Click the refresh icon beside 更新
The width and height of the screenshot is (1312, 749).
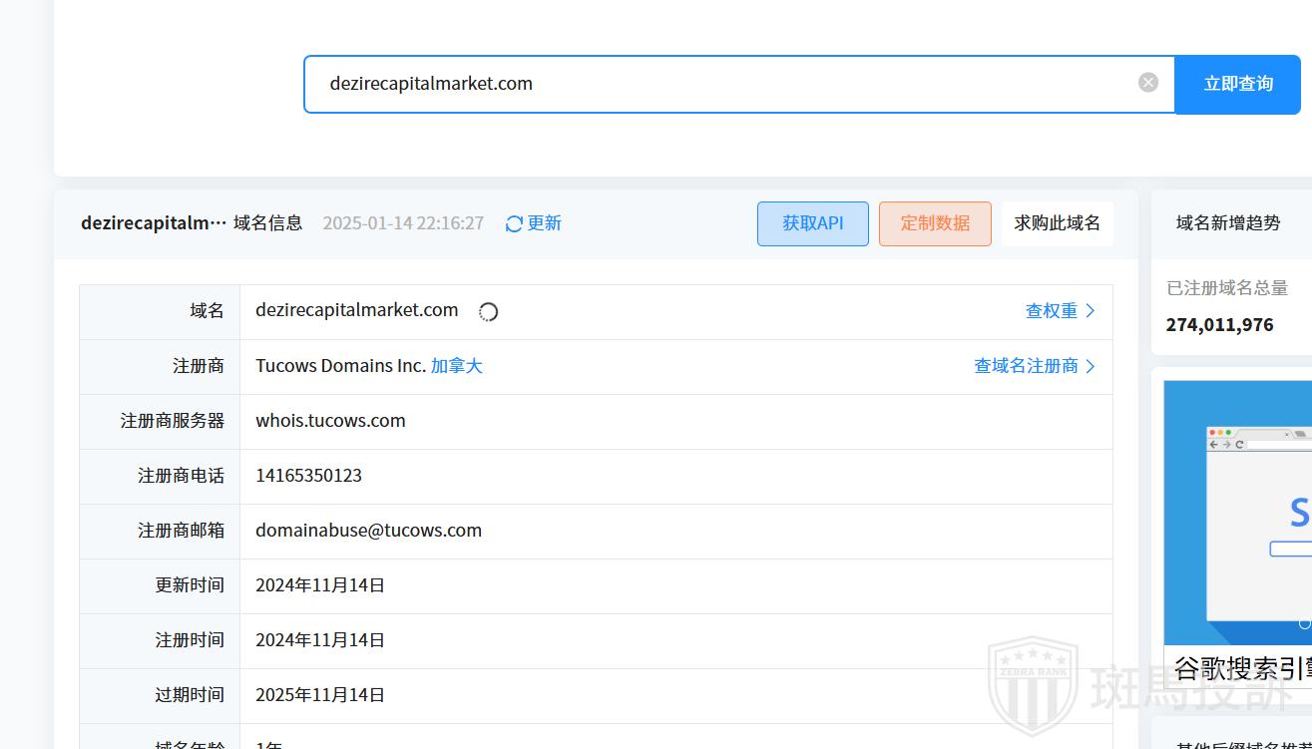pos(514,224)
